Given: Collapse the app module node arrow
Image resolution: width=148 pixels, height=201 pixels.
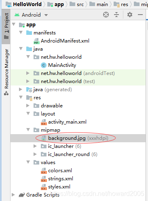Looking at the screenshot, I should point(14,24).
